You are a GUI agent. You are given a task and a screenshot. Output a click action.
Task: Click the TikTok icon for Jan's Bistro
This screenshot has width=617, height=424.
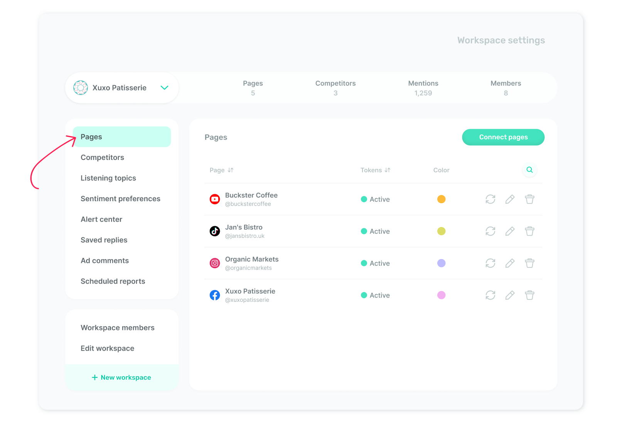click(215, 231)
